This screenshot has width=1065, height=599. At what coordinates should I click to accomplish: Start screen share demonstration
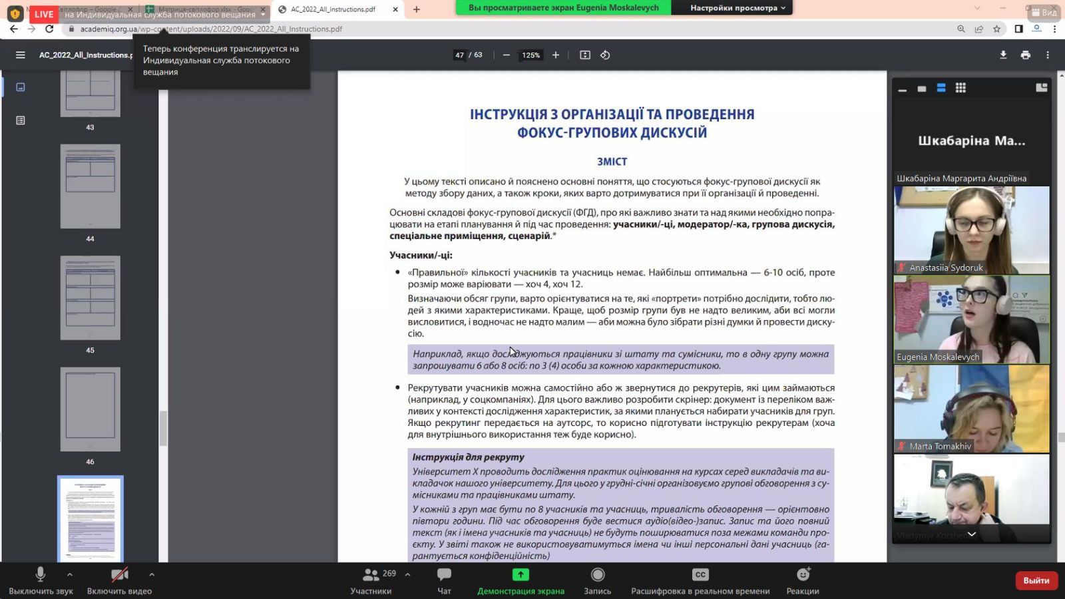pyautogui.click(x=521, y=580)
